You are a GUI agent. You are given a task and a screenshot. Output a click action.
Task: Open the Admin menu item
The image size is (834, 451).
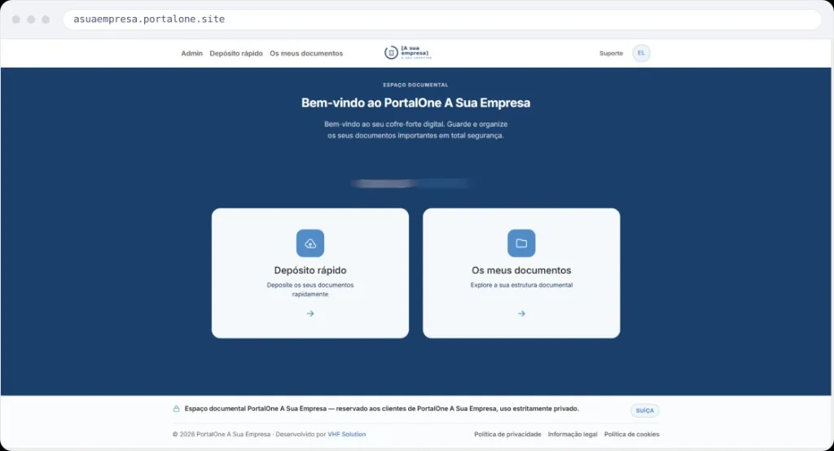191,53
